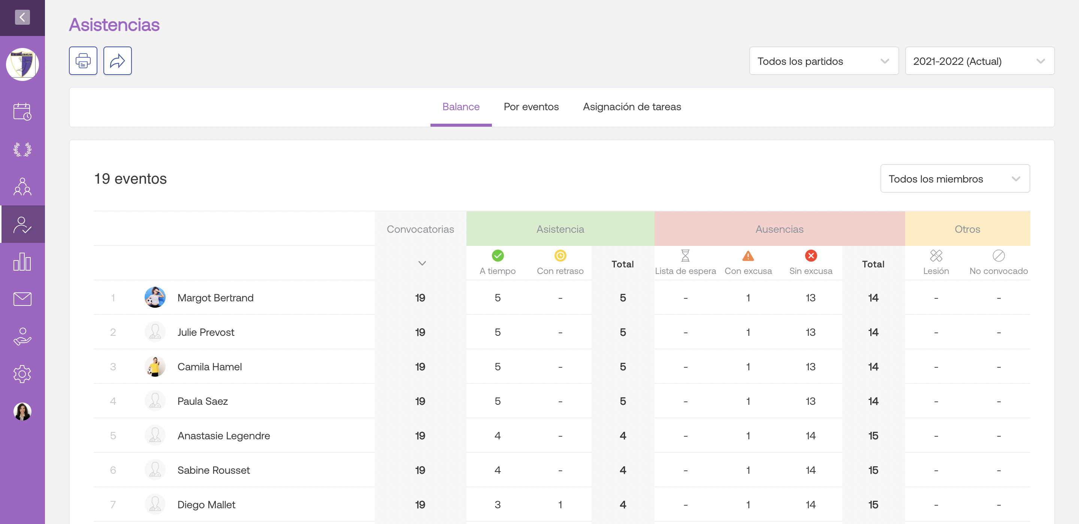Image resolution: width=1079 pixels, height=524 pixels.
Task: Open the club crest logo in sidebar
Action: click(22, 64)
